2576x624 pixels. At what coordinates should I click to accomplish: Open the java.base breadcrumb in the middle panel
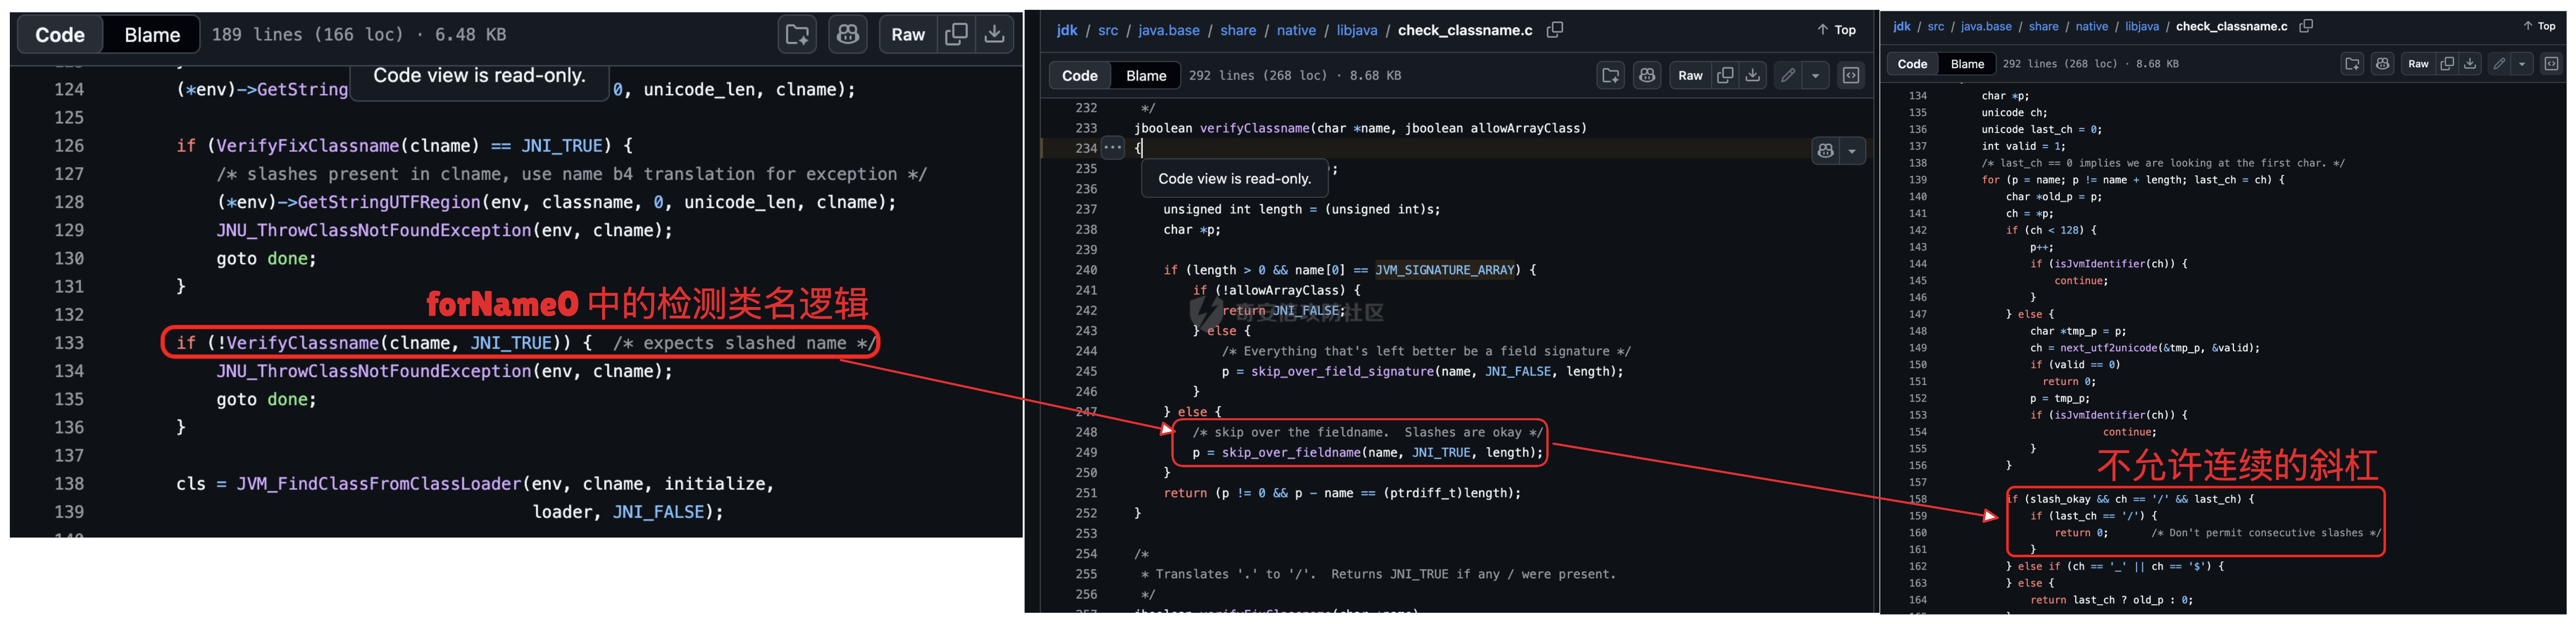tap(1169, 30)
